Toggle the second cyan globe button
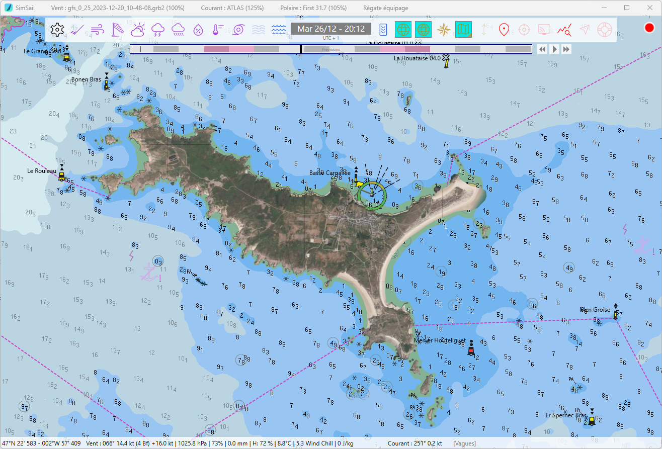 [424, 30]
